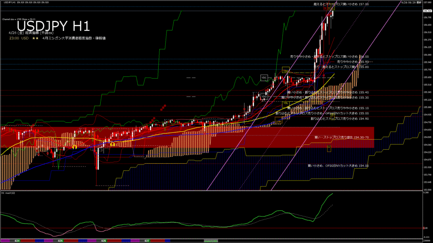The height and width of the screenshot is (243, 433).
Task: Click the YDH label box on chart
Action: pyautogui.click(x=286, y=71)
